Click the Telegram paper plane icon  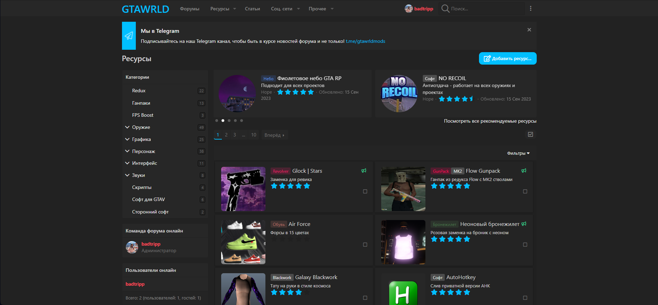click(x=129, y=36)
